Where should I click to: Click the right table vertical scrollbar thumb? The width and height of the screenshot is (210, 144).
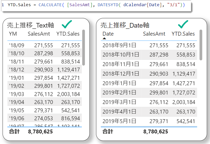click(201, 45)
